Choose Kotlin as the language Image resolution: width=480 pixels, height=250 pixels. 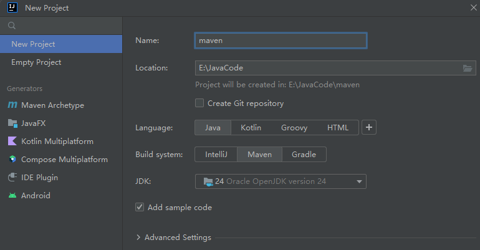pyautogui.click(x=251, y=127)
